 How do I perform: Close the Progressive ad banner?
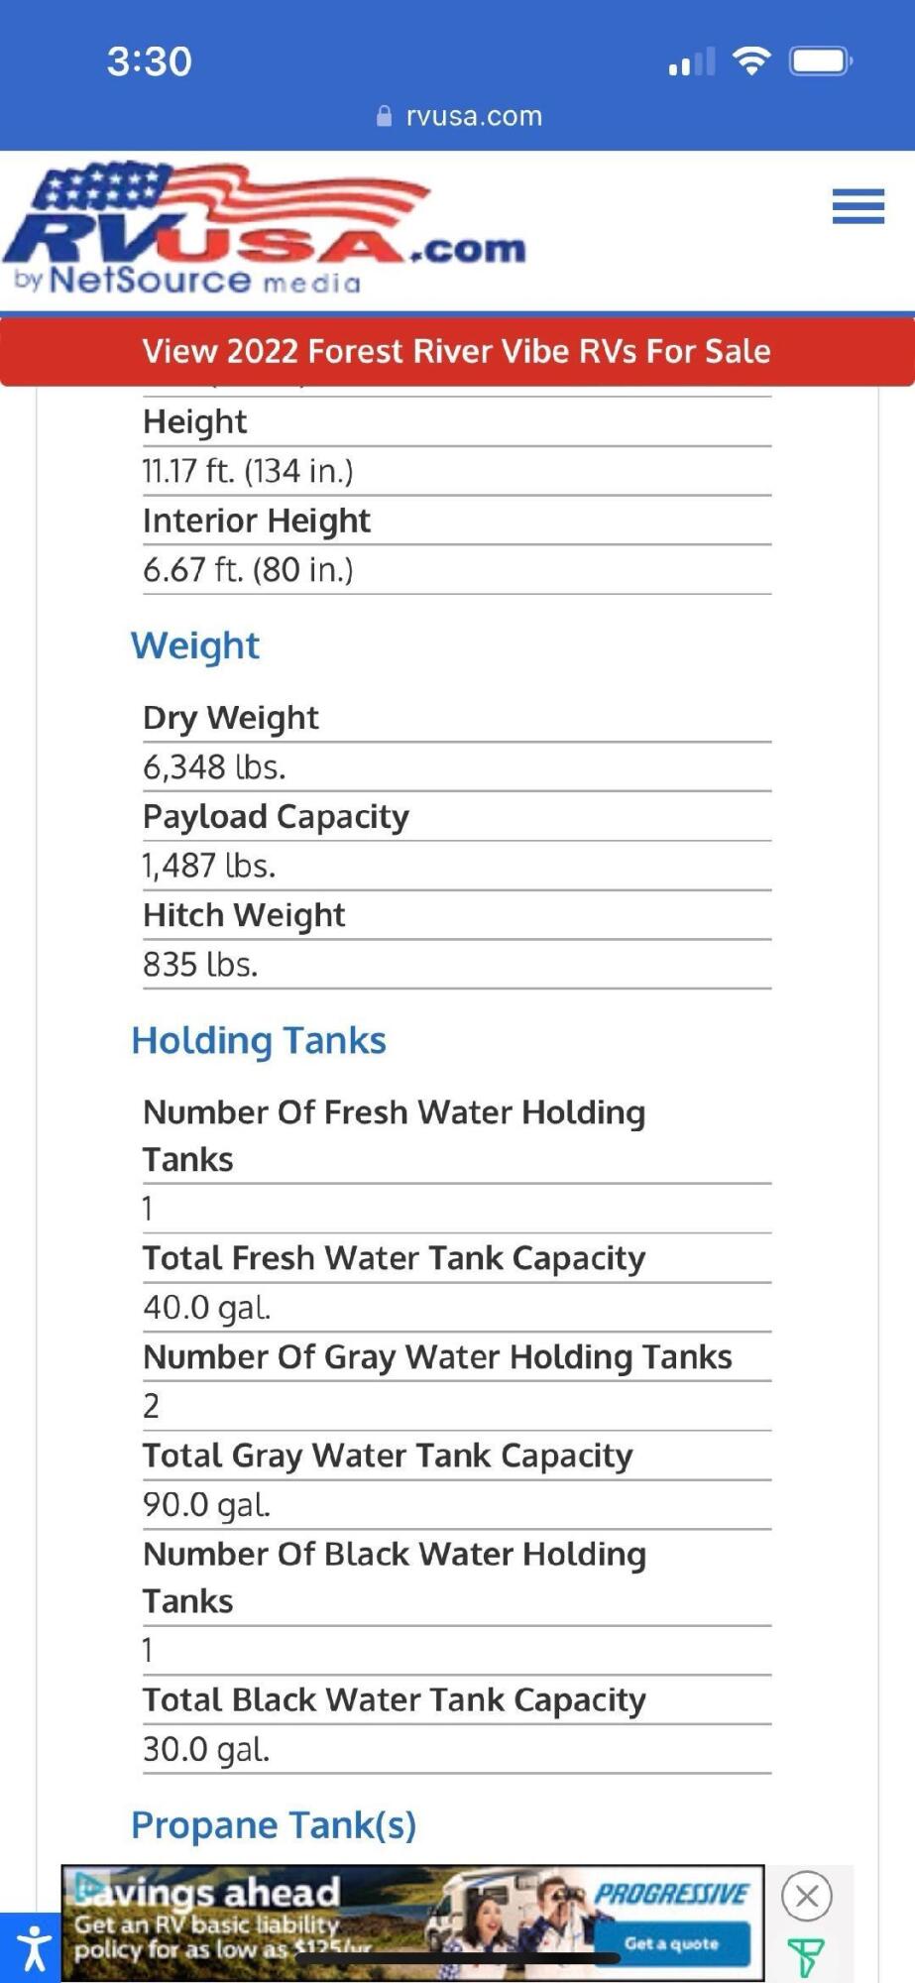pos(807,1896)
